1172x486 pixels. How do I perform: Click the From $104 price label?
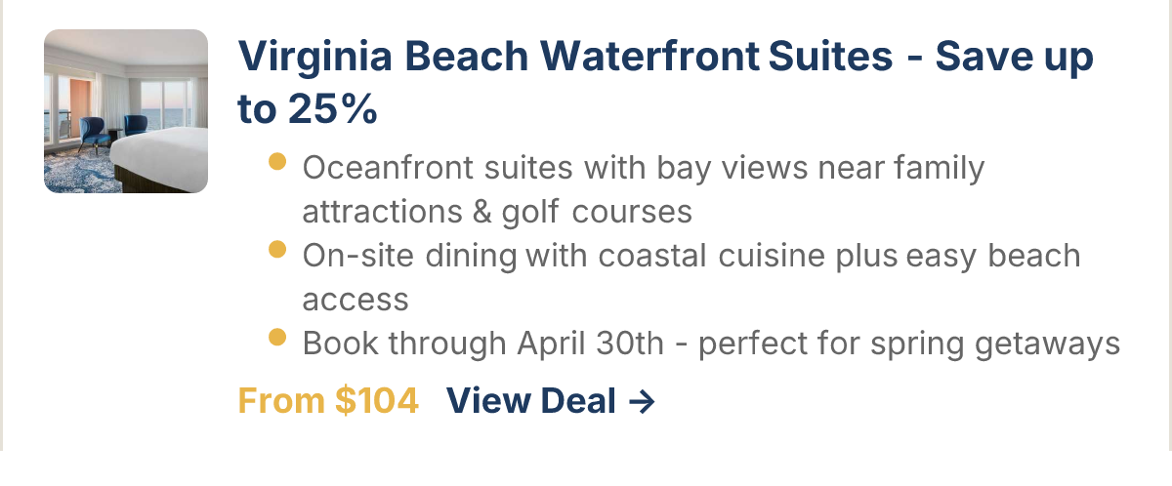[x=328, y=400]
